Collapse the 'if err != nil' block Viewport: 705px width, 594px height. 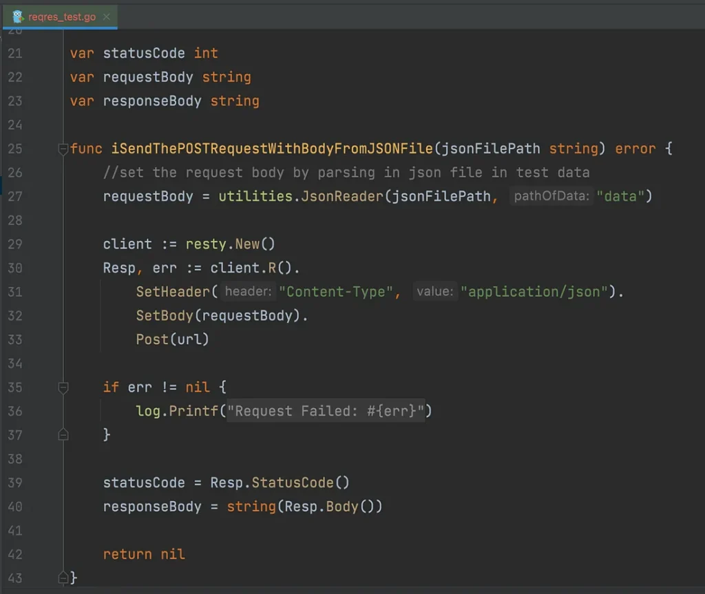point(63,388)
